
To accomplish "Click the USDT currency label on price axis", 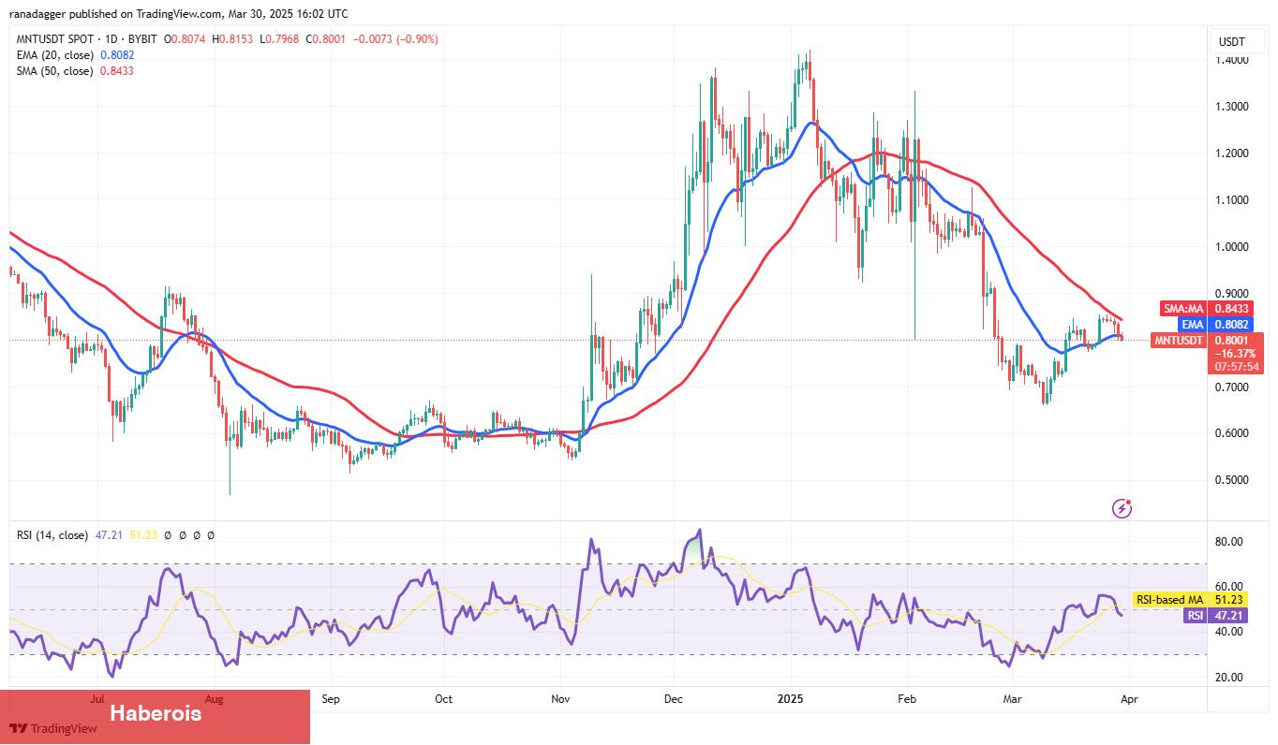I will point(1231,42).
